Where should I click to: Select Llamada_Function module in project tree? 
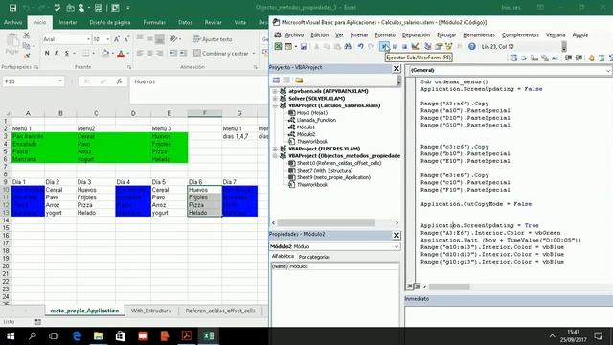316,120
